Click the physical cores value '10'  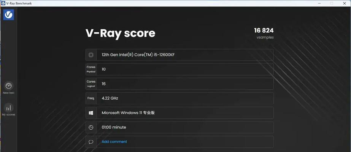point(104,69)
